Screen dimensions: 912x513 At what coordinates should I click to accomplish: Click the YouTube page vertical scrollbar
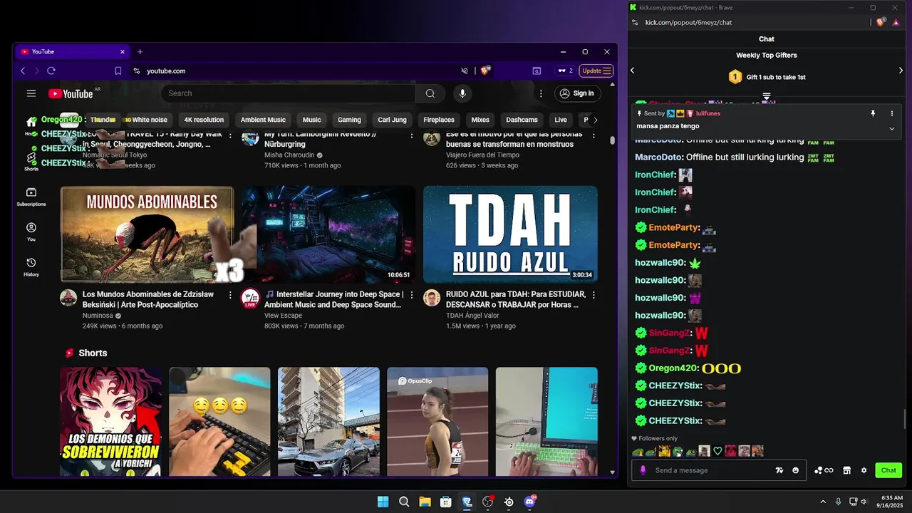point(612,140)
